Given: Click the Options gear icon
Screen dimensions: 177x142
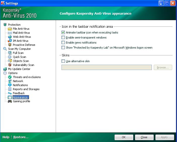Looking at the screenshot, I should tap(5, 73).
